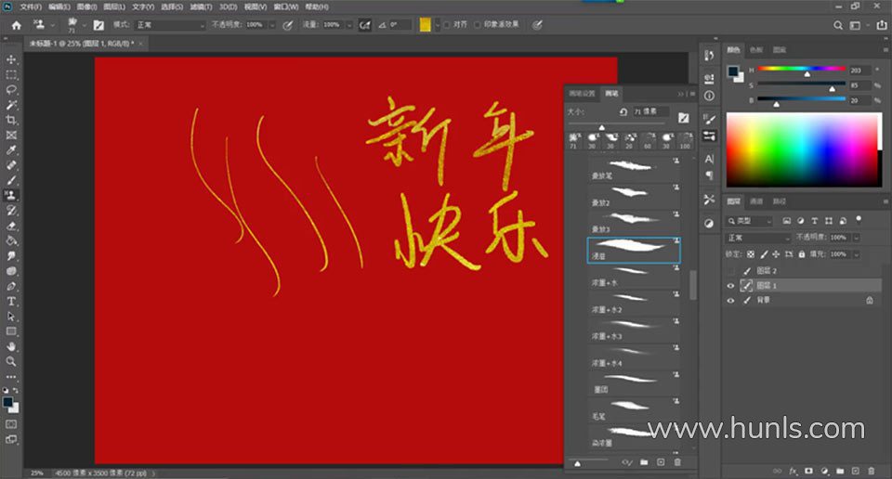Select the Hand tool
The height and width of the screenshot is (479, 892).
tap(11, 346)
